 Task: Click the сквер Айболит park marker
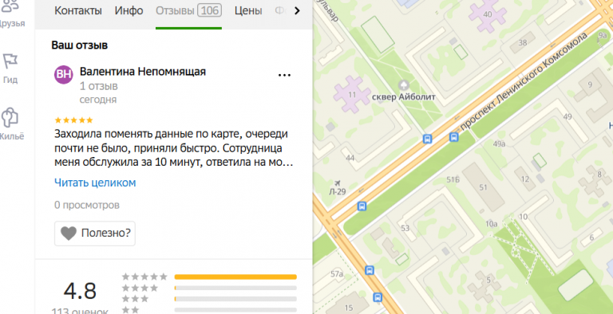pos(404,84)
